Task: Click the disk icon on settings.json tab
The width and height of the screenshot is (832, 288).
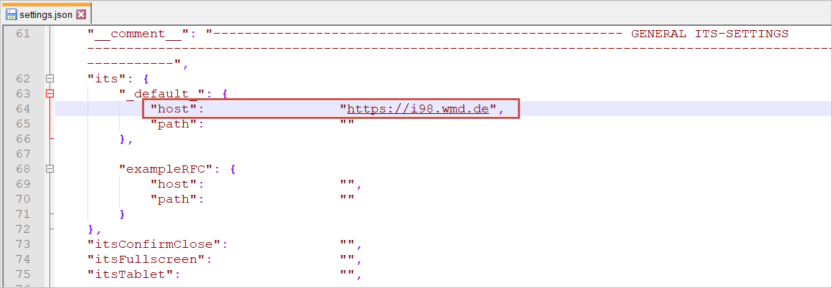Action: click(x=11, y=14)
